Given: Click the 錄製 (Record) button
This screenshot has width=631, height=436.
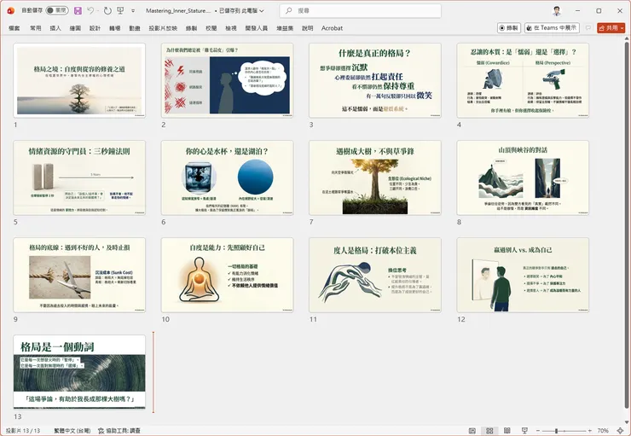Looking at the screenshot, I should pos(507,27).
